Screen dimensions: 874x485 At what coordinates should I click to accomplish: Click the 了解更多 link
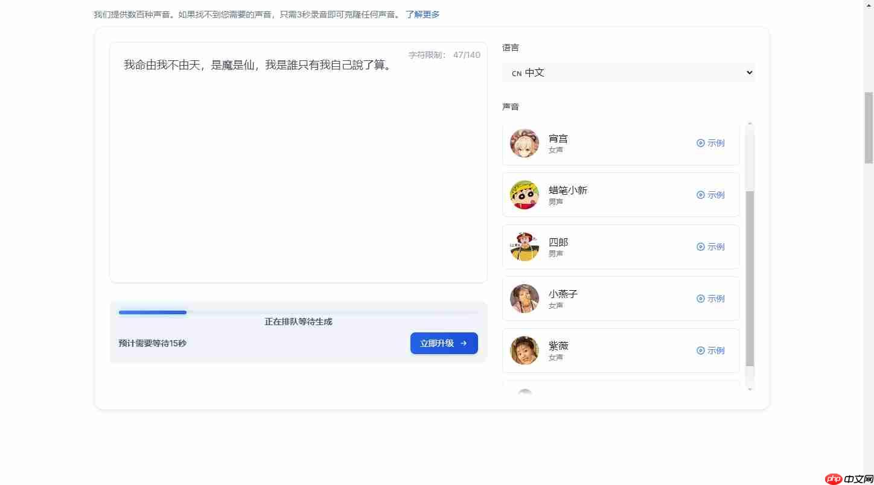tap(423, 14)
